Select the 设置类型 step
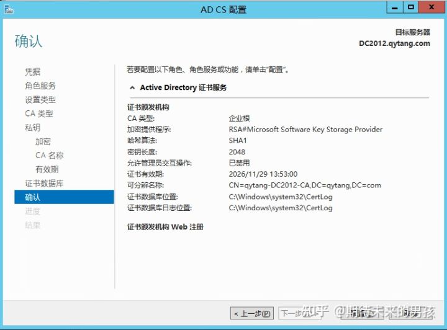This screenshot has width=447, height=330. (x=40, y=99)
